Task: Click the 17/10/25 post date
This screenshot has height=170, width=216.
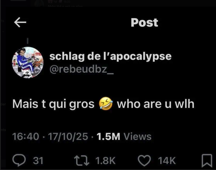Action: click(68, 136)
